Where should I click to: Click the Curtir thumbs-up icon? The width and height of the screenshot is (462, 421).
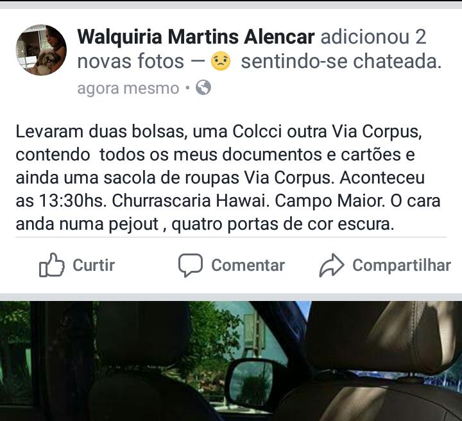[52, 265]
